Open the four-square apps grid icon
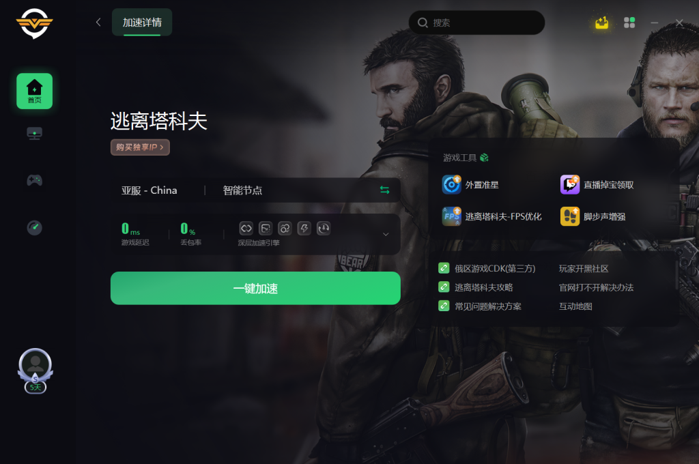This screenshot has width=699, height=464. [629, 23]
